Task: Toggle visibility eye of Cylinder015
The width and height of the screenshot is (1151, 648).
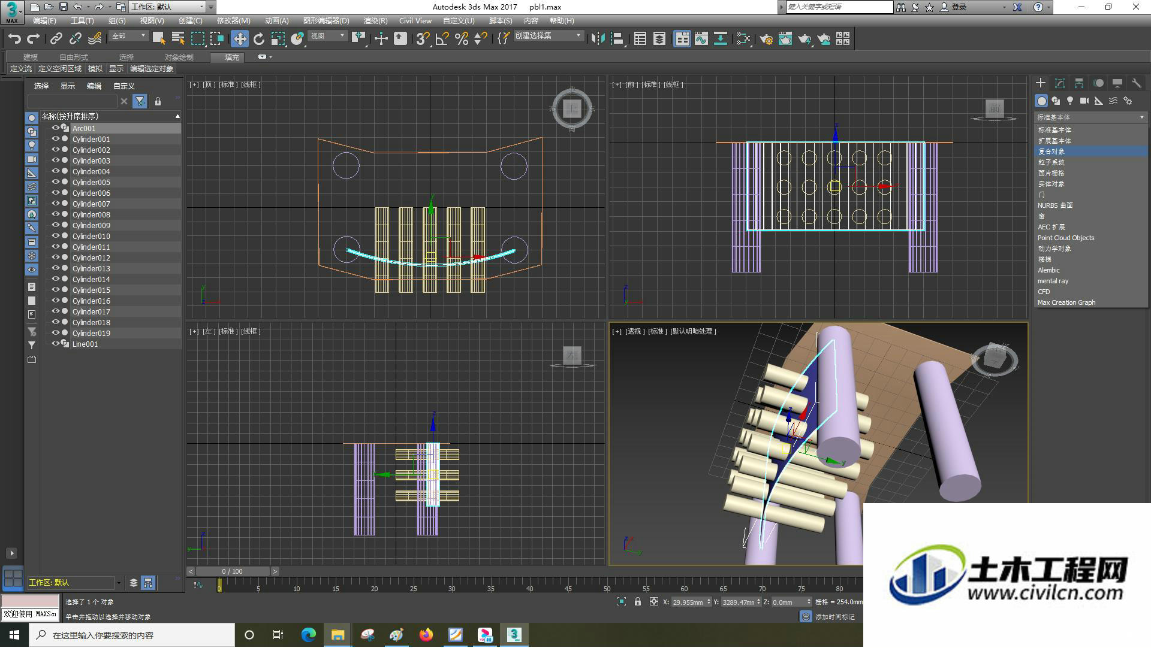Action: 56,290
